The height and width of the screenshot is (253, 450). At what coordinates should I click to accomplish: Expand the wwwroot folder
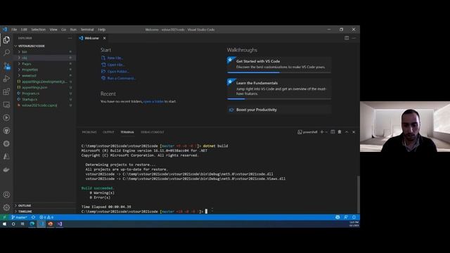29,76
